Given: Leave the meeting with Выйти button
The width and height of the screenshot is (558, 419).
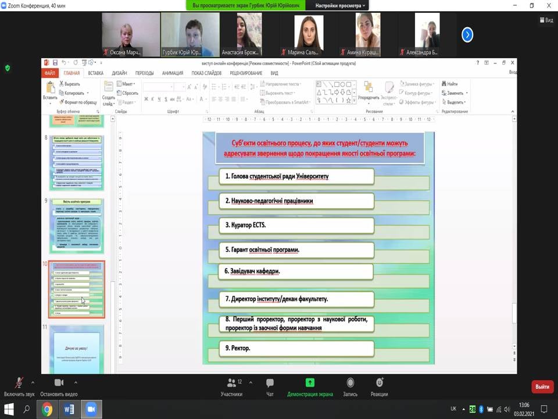Looking at the screenshot, I should (542, 386).
